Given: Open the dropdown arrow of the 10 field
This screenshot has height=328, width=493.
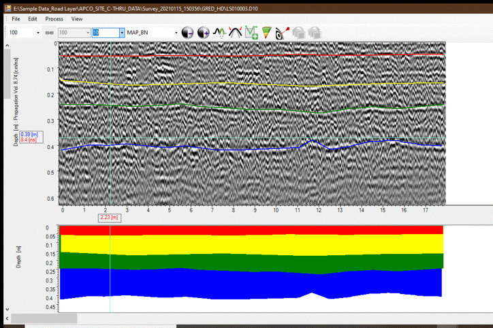Looking at the screenshot, I should [x=122, y=33].
